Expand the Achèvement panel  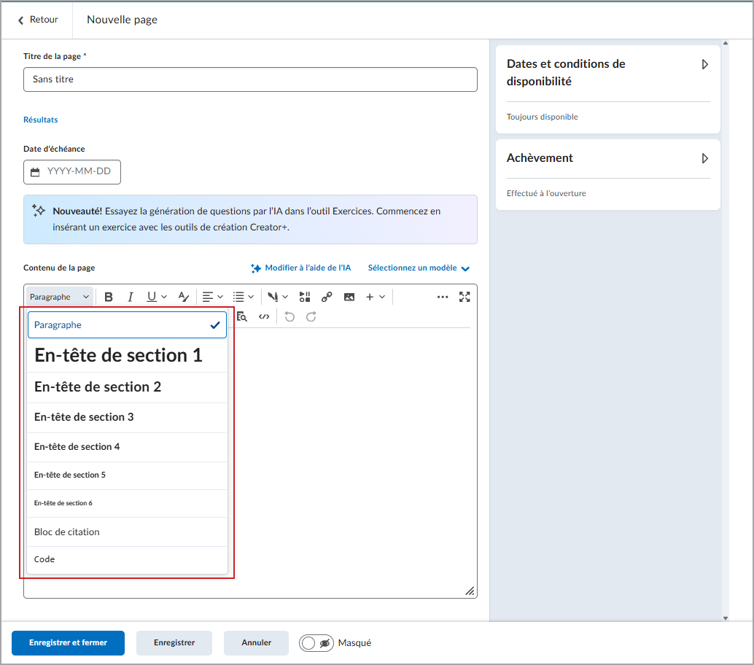[705, 158]
